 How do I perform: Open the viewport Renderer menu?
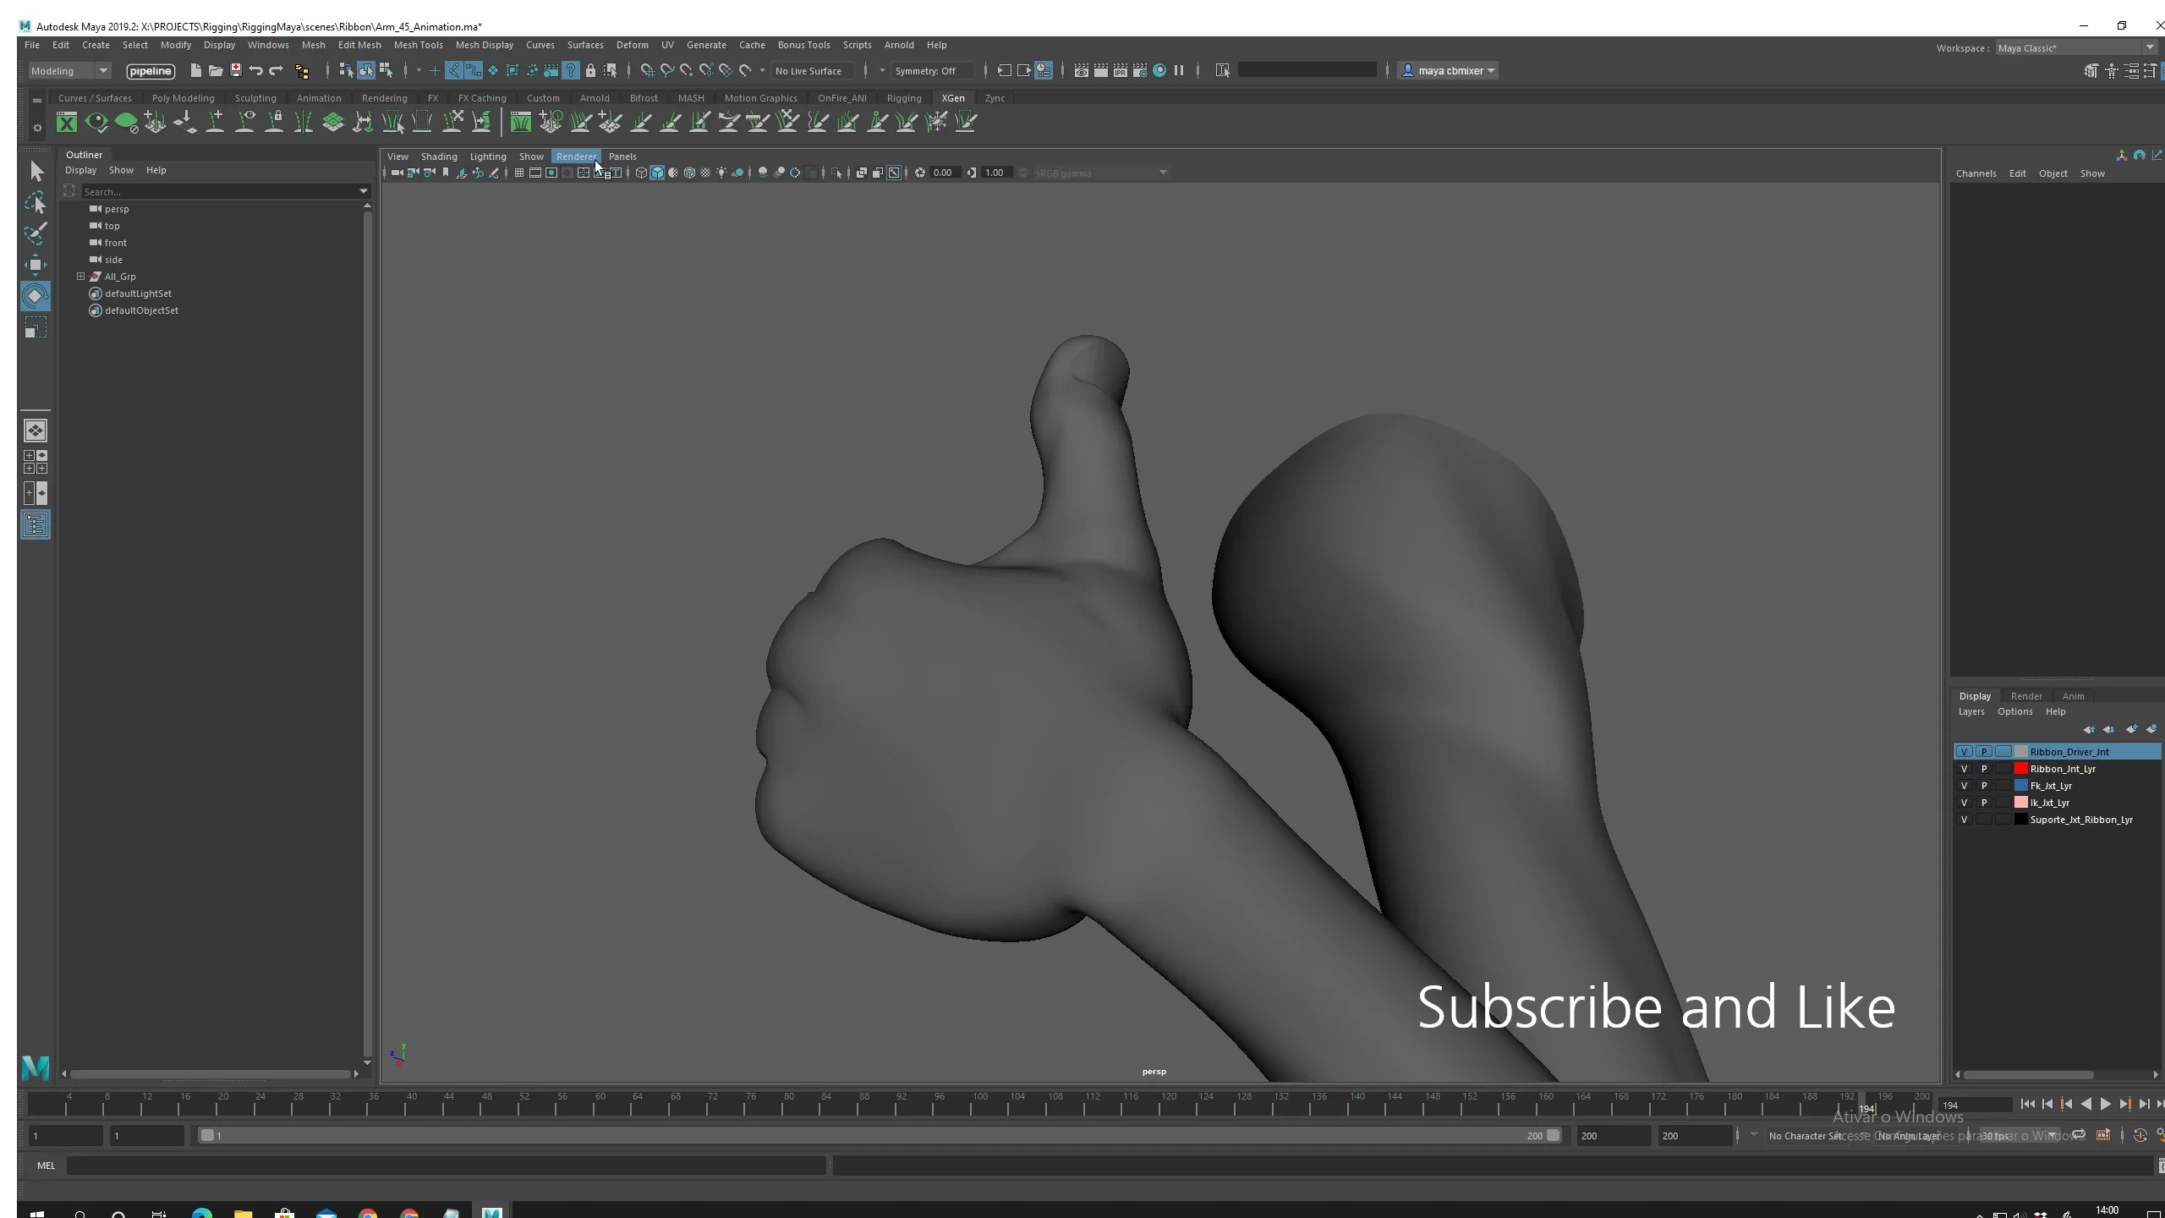(576, 156)
